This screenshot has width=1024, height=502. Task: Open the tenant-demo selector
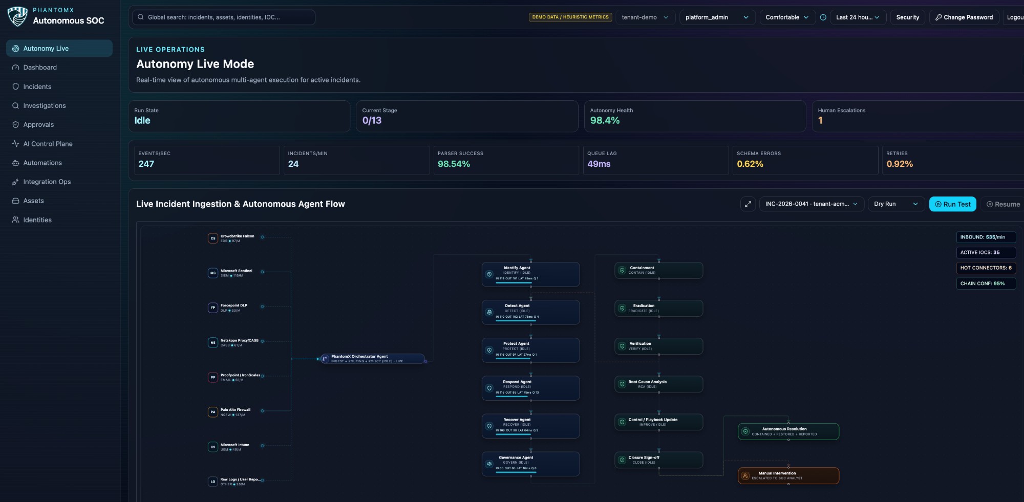[646, 17]
